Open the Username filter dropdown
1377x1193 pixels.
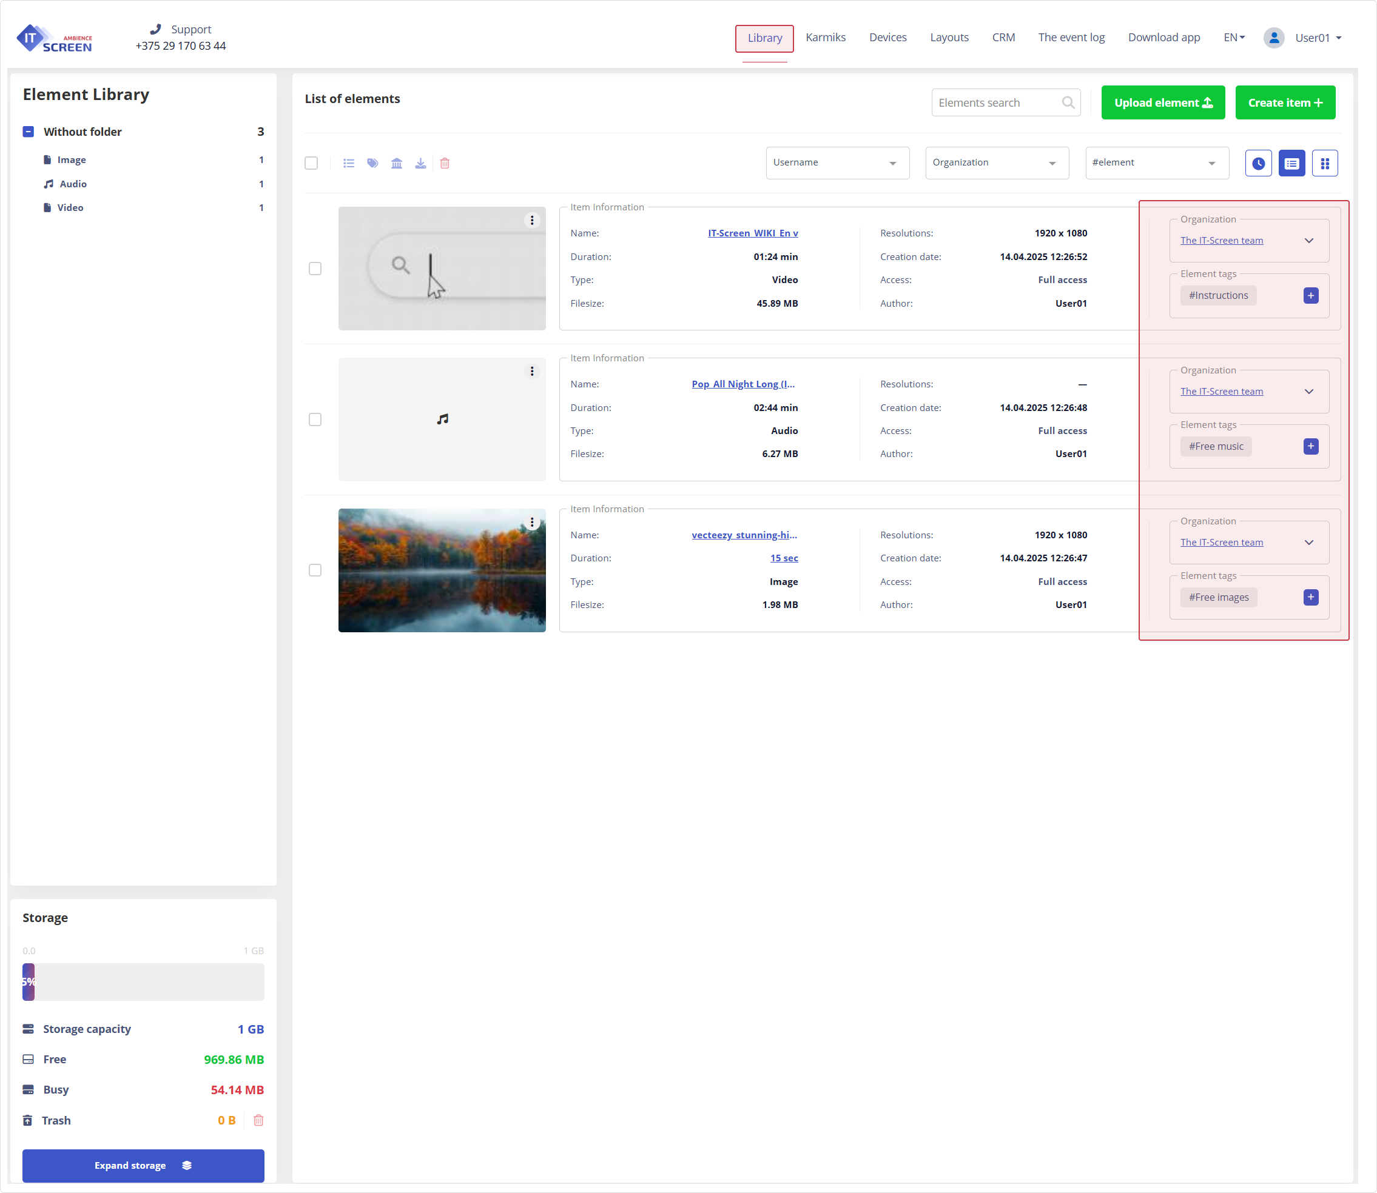pos(837,163)
